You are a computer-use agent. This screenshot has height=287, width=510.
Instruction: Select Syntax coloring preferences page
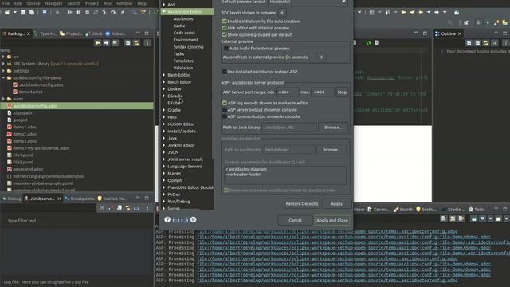click(x=188, y=47)
